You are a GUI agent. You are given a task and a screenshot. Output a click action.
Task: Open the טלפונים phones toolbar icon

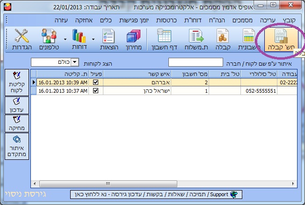49,40
